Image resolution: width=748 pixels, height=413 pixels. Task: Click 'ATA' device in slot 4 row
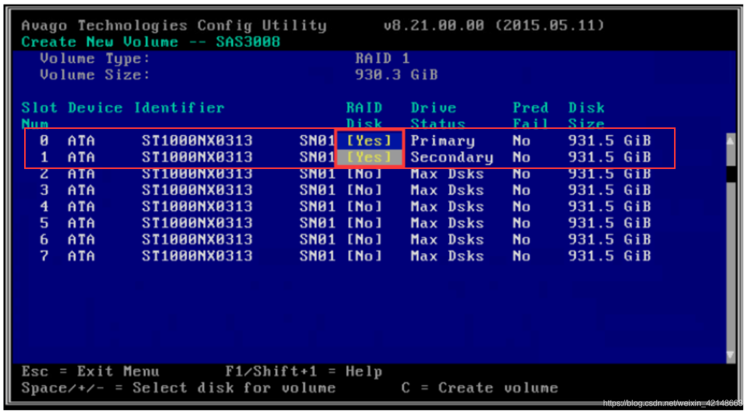81,206
